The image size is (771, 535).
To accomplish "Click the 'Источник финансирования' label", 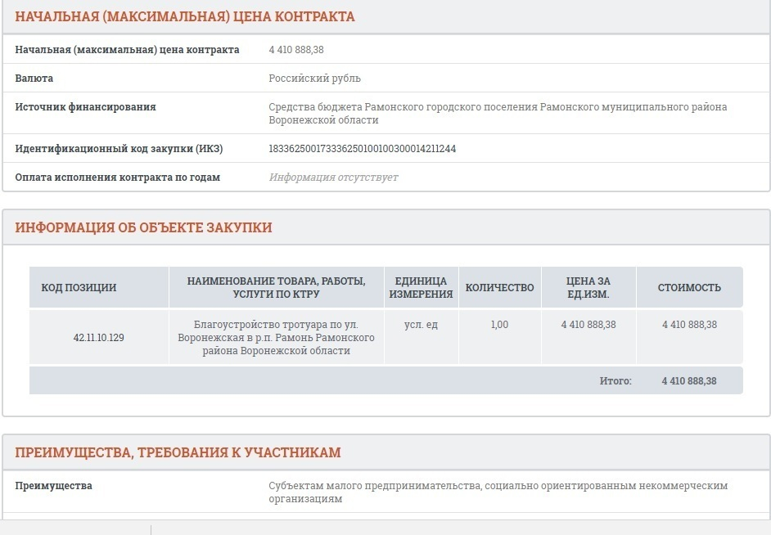I will point(85,107).
